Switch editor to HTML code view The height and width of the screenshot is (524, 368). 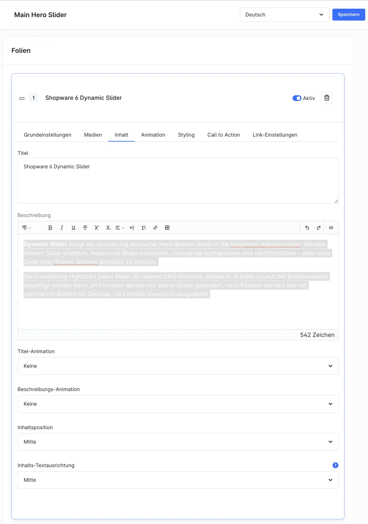point(331,228)
